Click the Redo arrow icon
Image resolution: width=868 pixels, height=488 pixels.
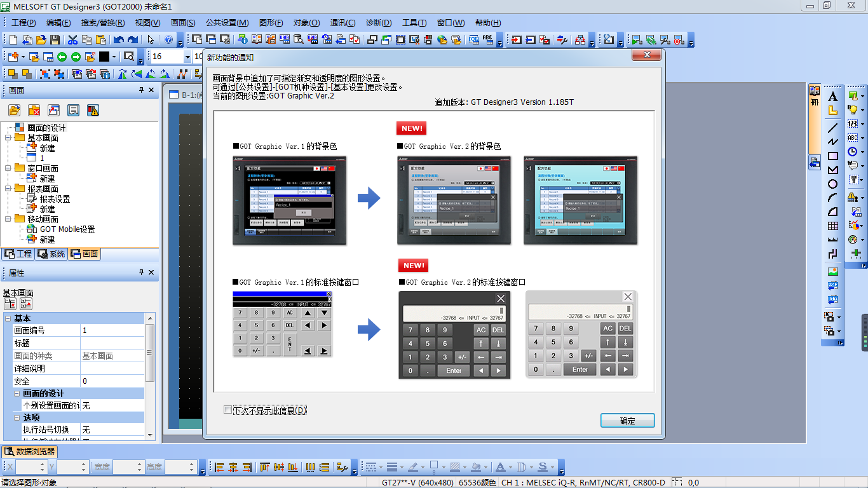132,39
